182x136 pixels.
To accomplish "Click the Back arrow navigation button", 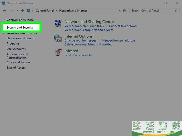I will tap(4, 11).
